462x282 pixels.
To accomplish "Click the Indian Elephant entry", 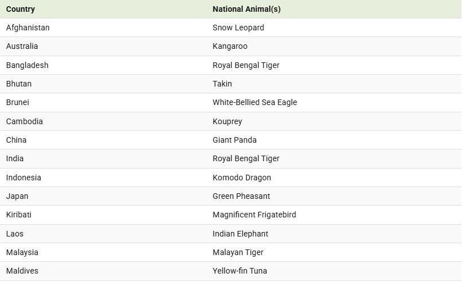I will click(240, 234).
